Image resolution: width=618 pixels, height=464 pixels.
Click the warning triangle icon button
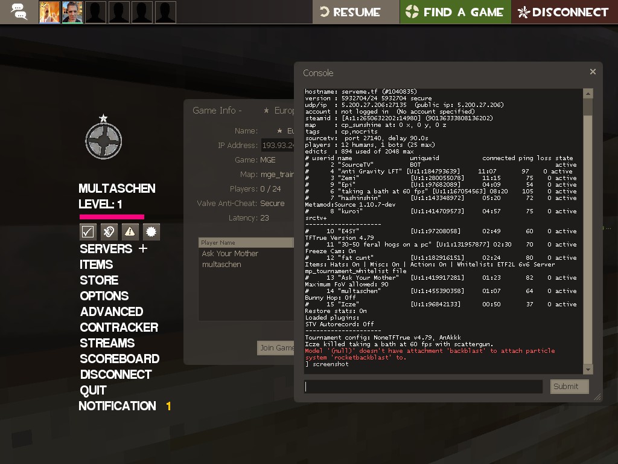point(130,231)
